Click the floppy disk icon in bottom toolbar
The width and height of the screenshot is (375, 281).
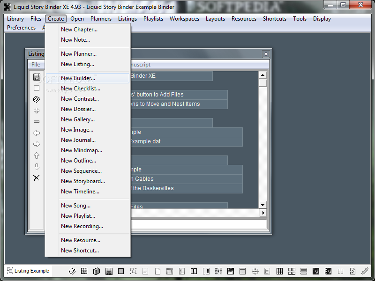[x=109, y=271]
